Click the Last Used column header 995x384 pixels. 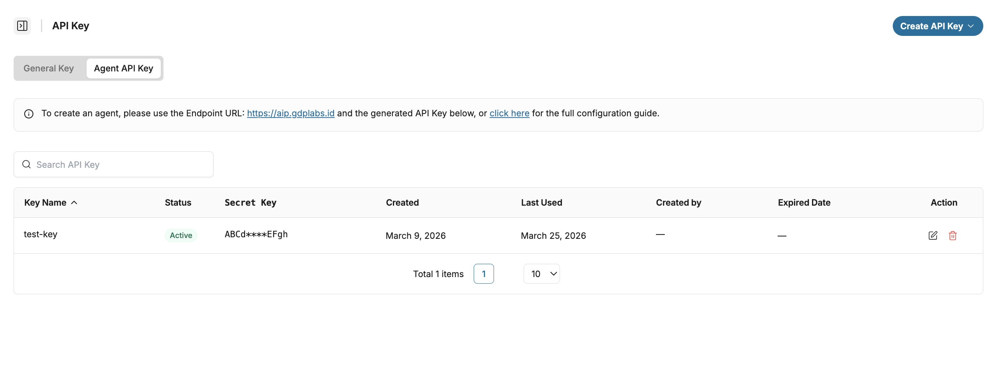pos(541,203)
